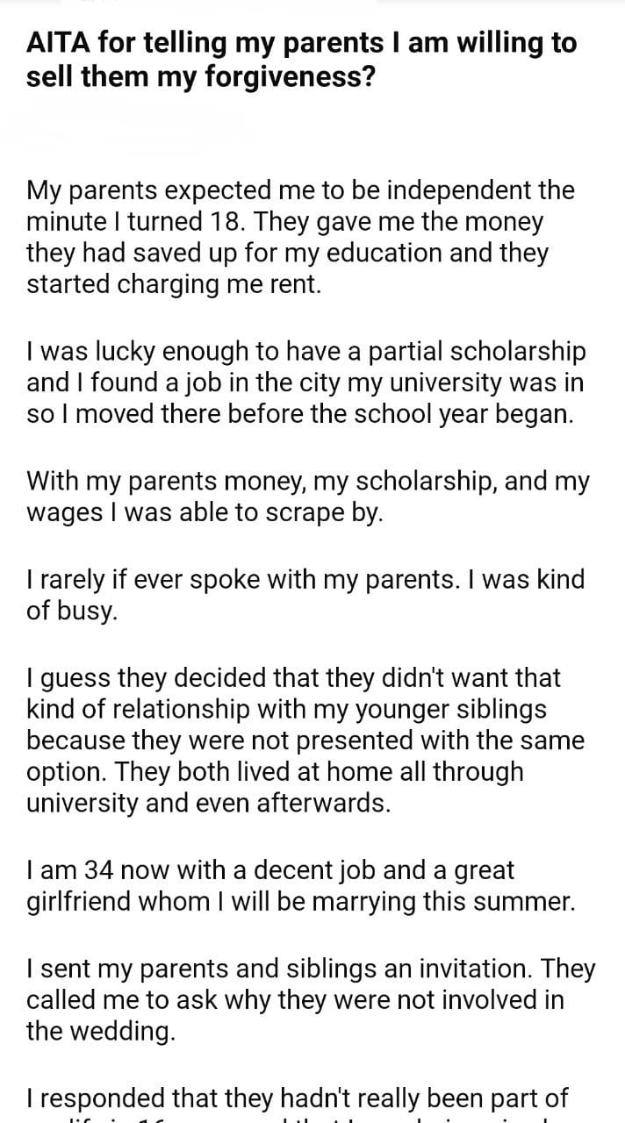Click the line "girlfriend whom I will be marrying"
The image size is (625, 1123).
301,902
